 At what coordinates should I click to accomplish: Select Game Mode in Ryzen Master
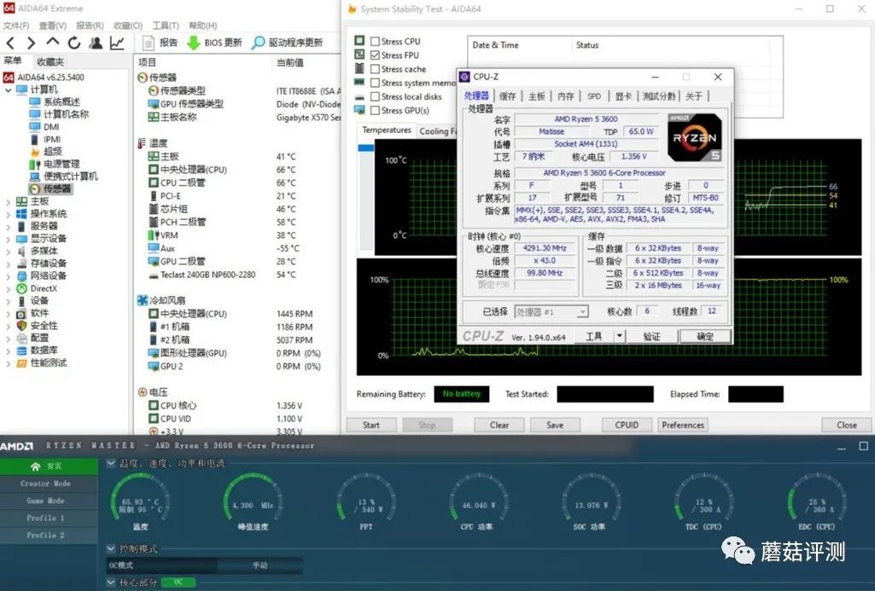pyautogui.click(x=49, y=501)
